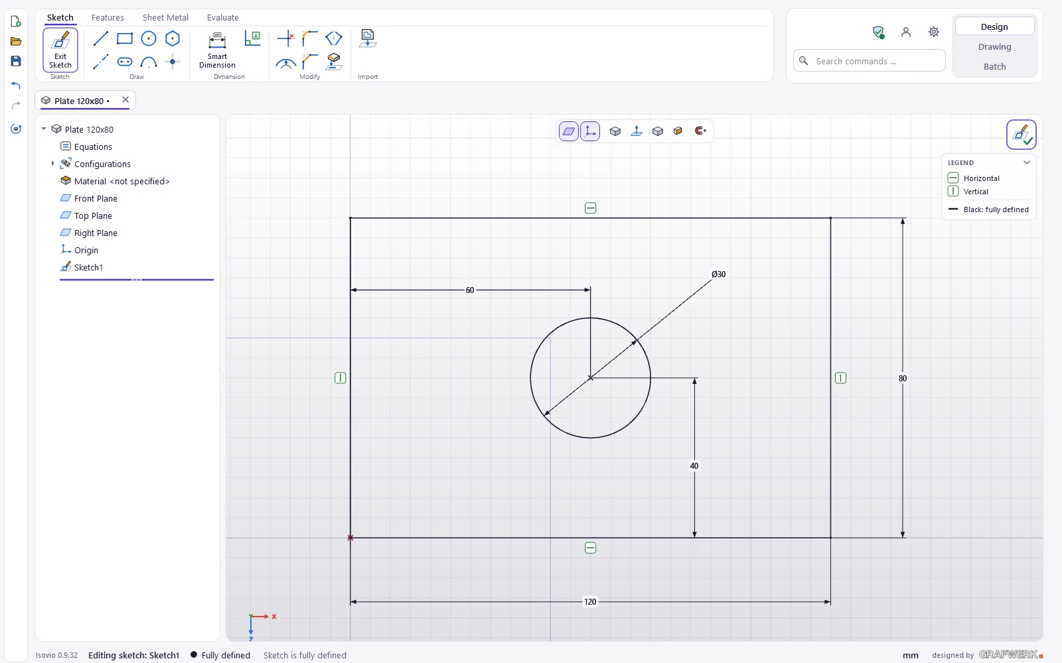Collapse the Plate 120x80 root tree node
1062x663 pixels.
click(44, 129)
